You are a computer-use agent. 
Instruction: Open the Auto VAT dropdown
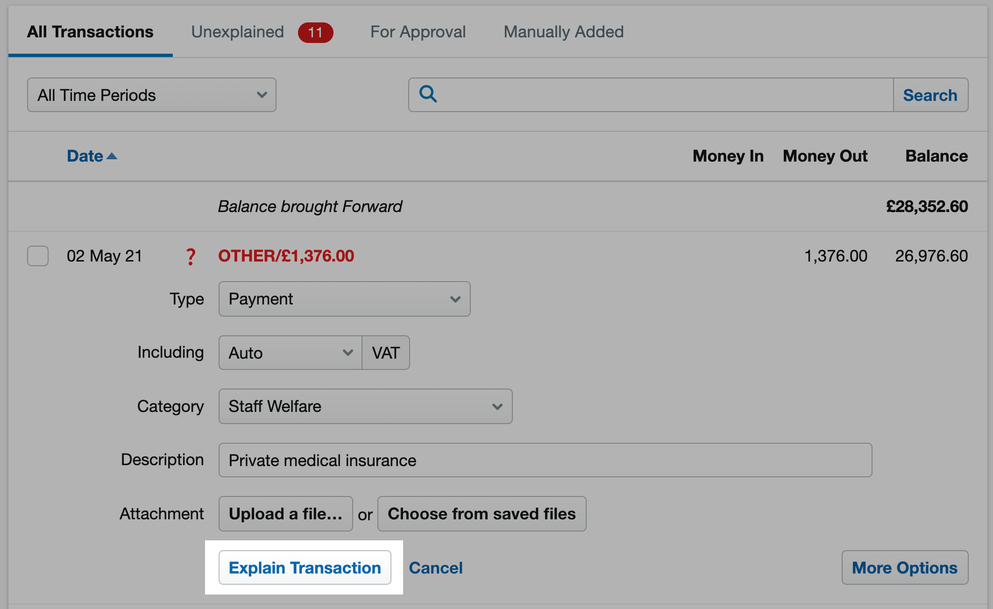pyautogui.click(x=290, y=353)
